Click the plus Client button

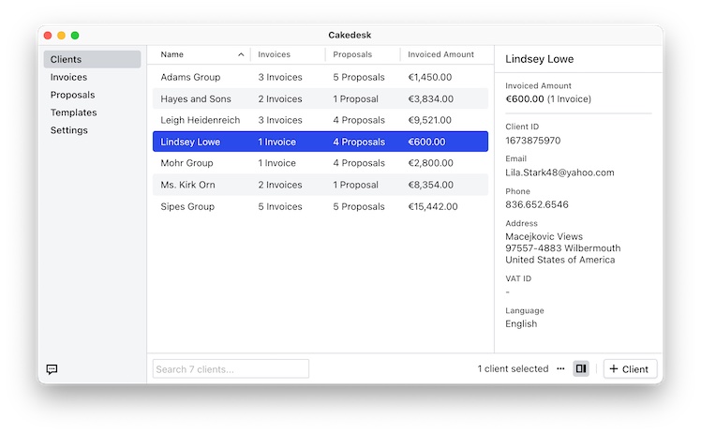tap(630, 369)
